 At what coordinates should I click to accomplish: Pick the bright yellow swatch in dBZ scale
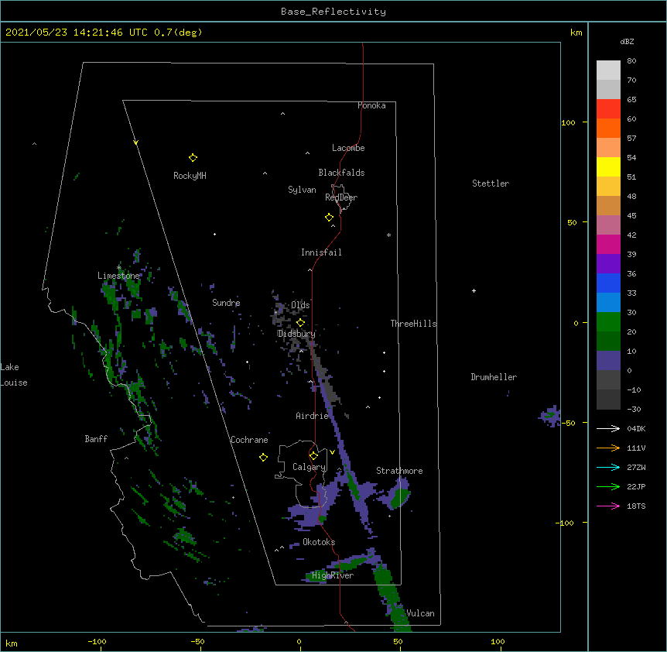click(x=608, y=166)
